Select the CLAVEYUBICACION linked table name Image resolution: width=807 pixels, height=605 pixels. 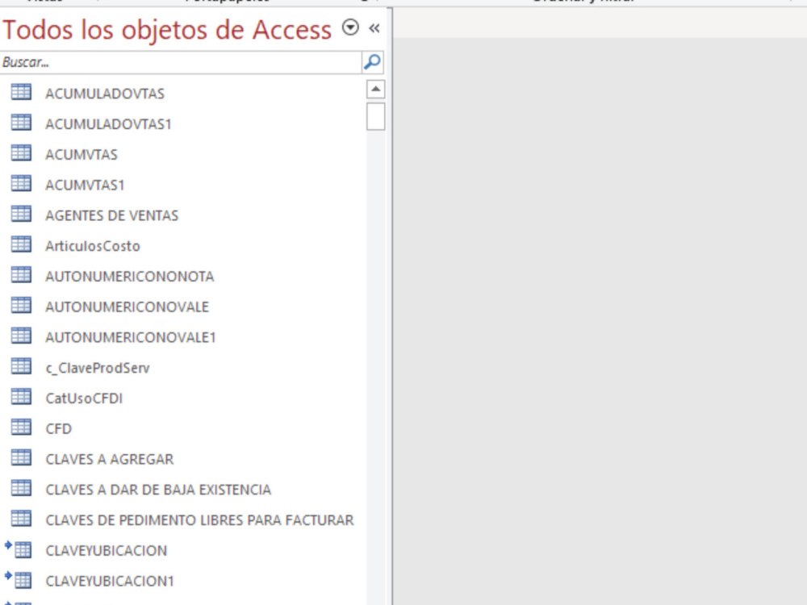click(106, 550)
